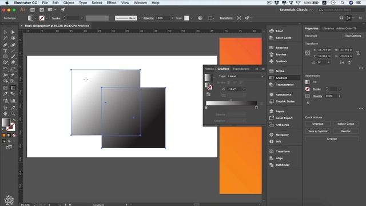Open the Window menu
This screenshot has width=366, height=206.
[x=140, y=3]
